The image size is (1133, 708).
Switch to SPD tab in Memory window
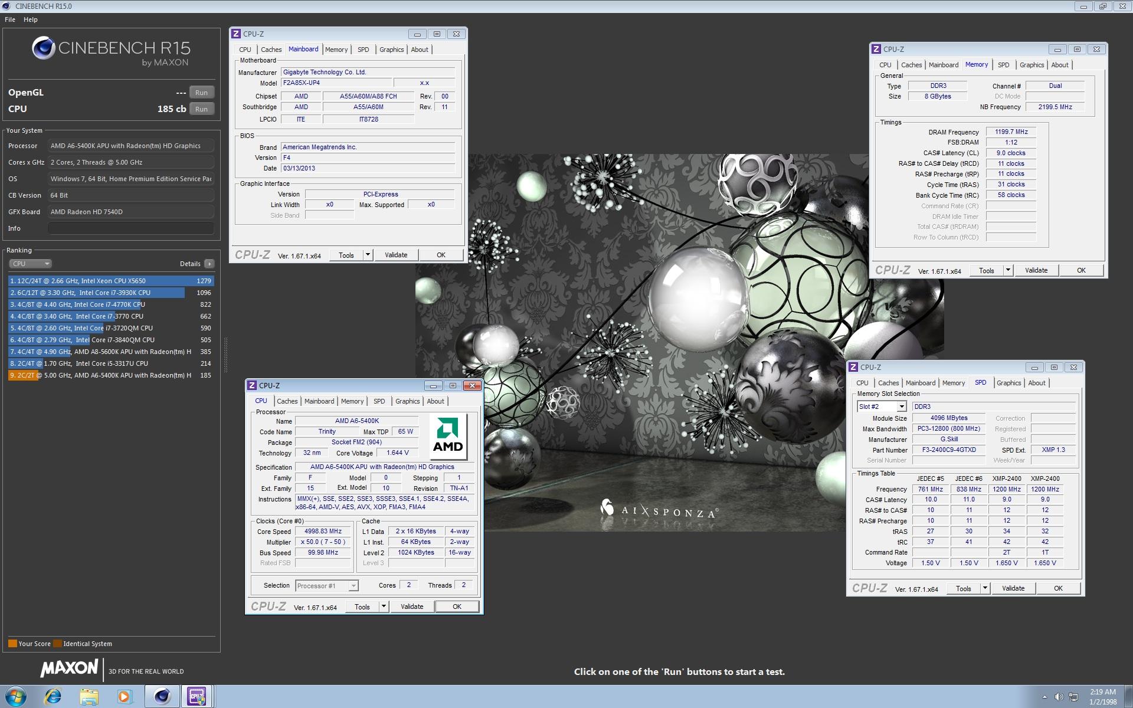pyautogui.click(x=1004, y=65)
